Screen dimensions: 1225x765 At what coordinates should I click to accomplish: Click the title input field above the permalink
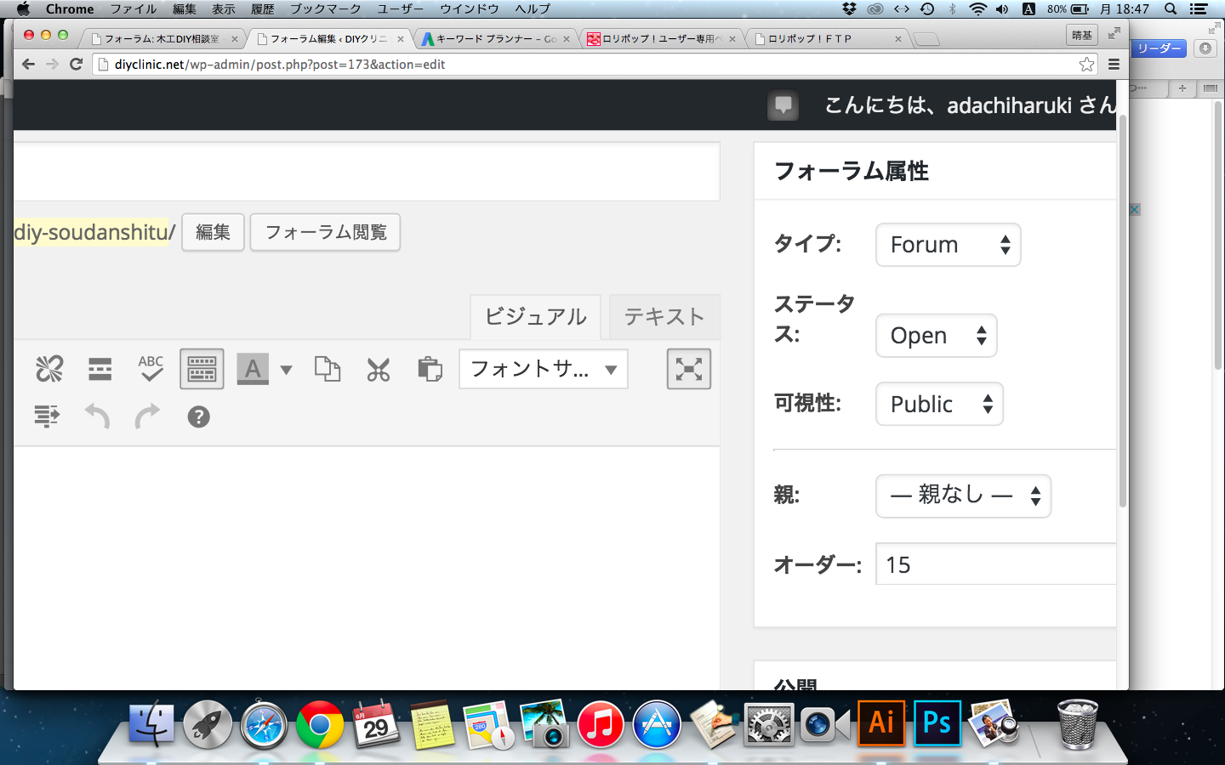(x=367, y=172)
